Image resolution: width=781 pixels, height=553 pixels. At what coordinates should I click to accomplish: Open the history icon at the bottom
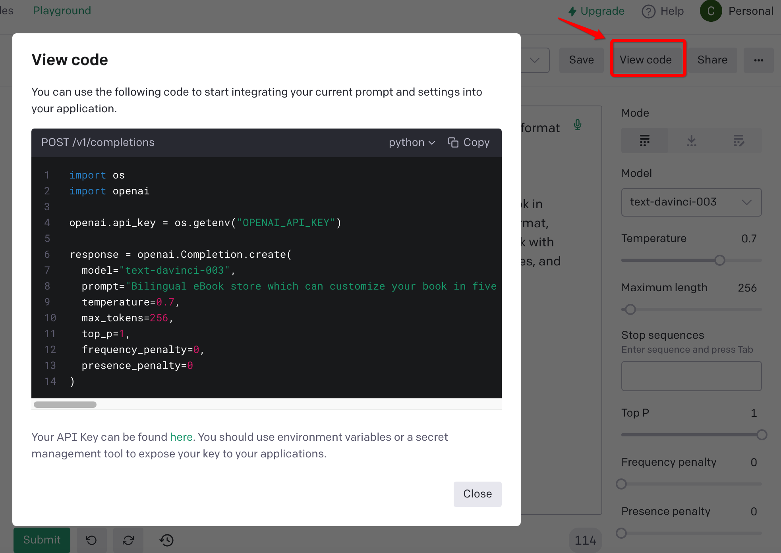coord(166,540)
